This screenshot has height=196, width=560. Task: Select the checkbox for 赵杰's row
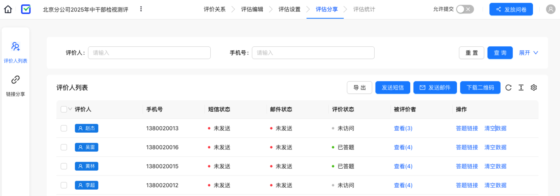(x=64, y=128)
